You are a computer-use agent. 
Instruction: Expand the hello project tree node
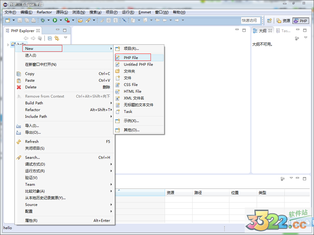8,45
